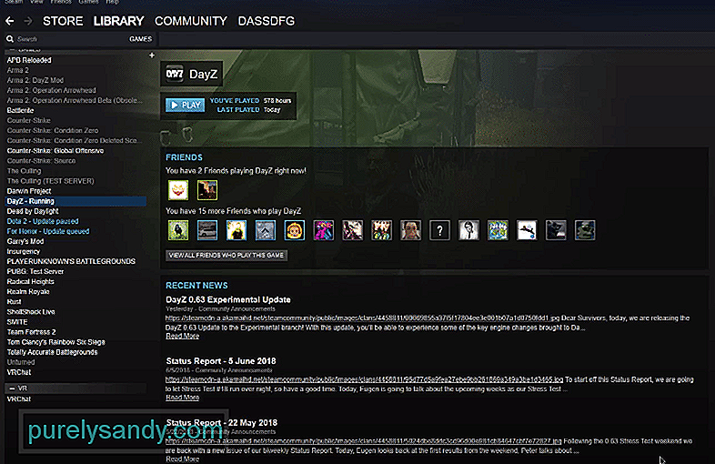
Task: Select Rust in the game list
Action: click(x=14, y=301)
